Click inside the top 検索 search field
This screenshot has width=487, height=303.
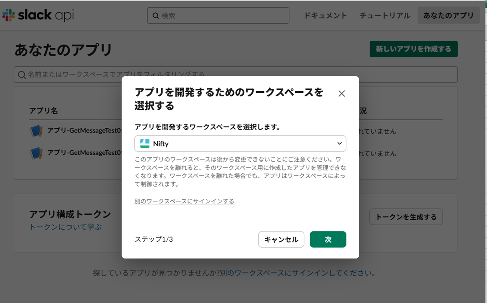coord(219,15)
